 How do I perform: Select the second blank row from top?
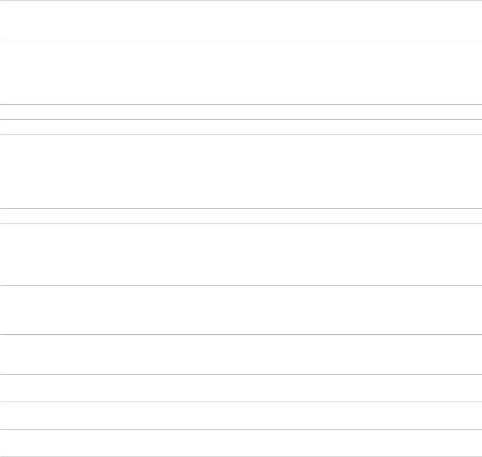(x=241, y=72)
